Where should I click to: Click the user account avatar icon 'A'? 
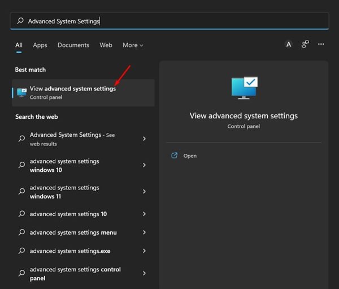click(x=289, y=45)
